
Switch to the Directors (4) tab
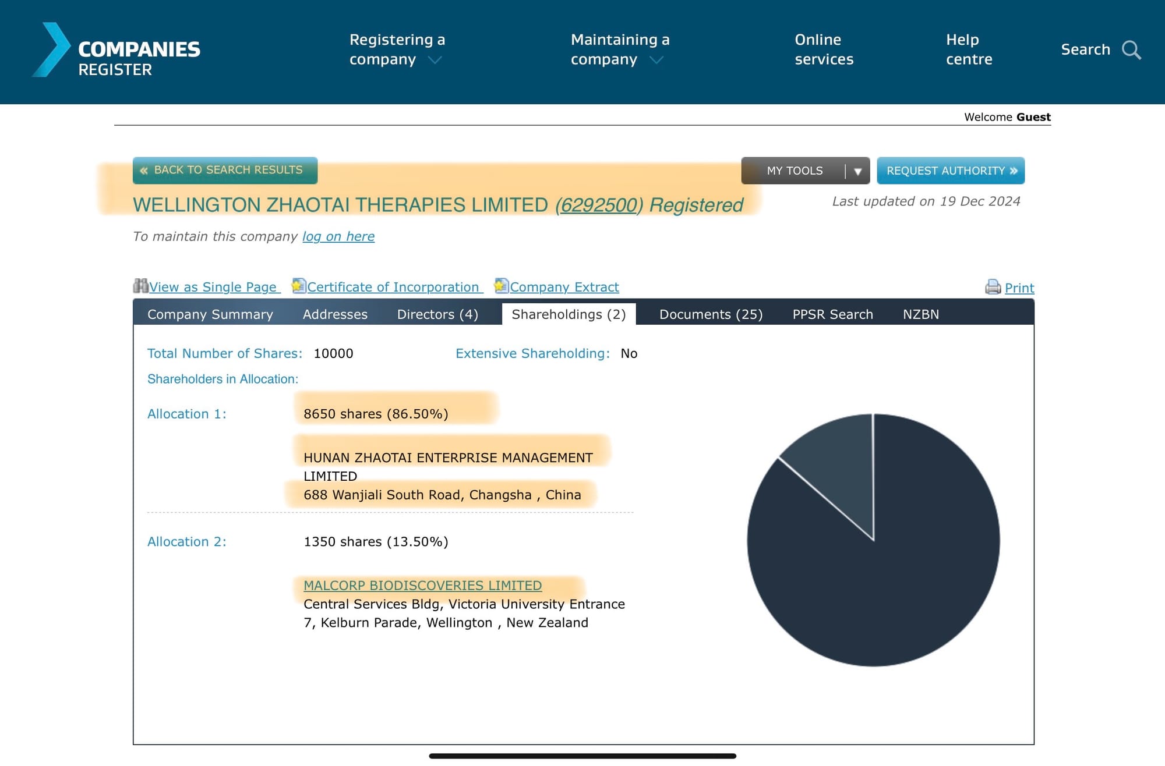click(x=437, y=314)
